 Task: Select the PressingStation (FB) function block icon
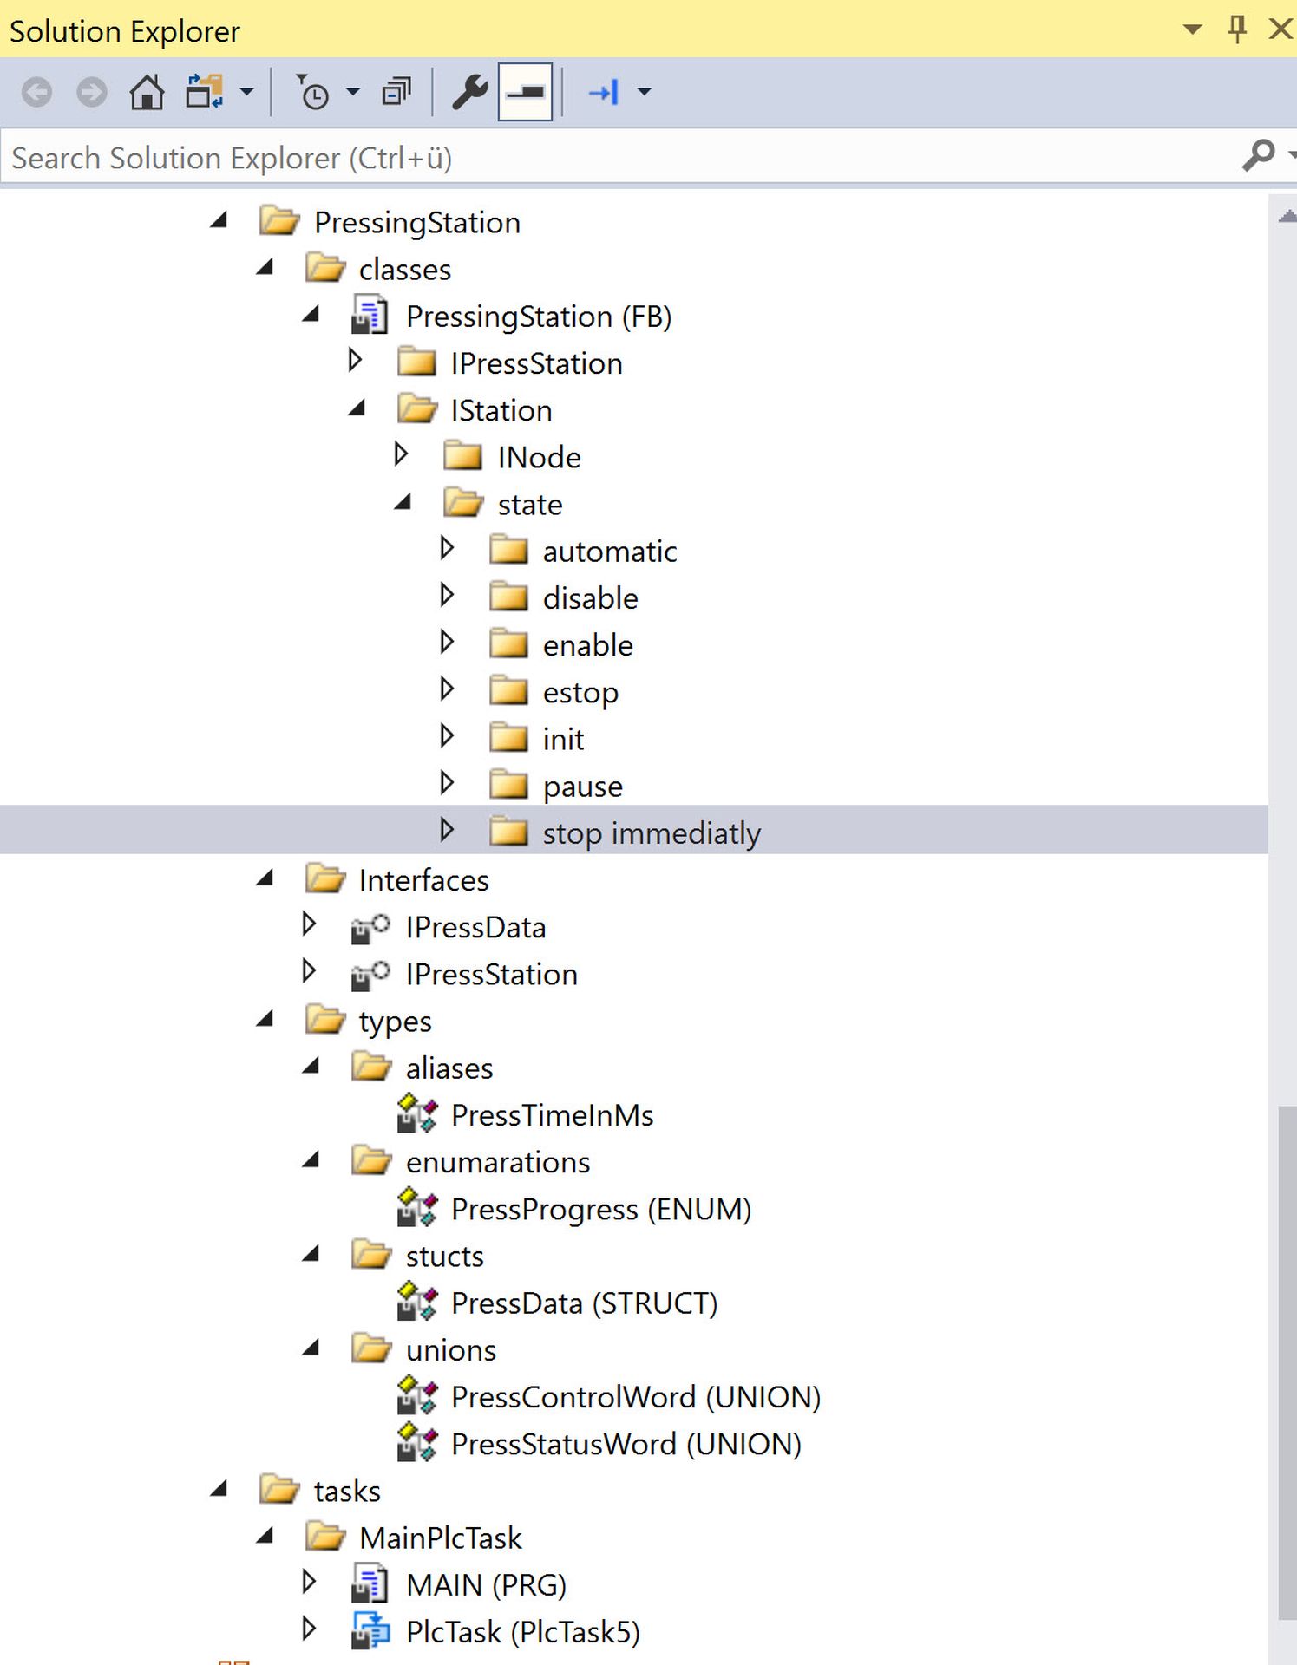(370, 316)
